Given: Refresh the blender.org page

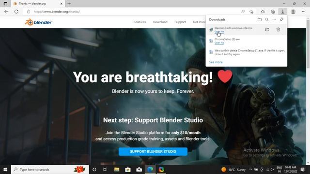Looking at the screenshot, I should [x=16, y=12].
